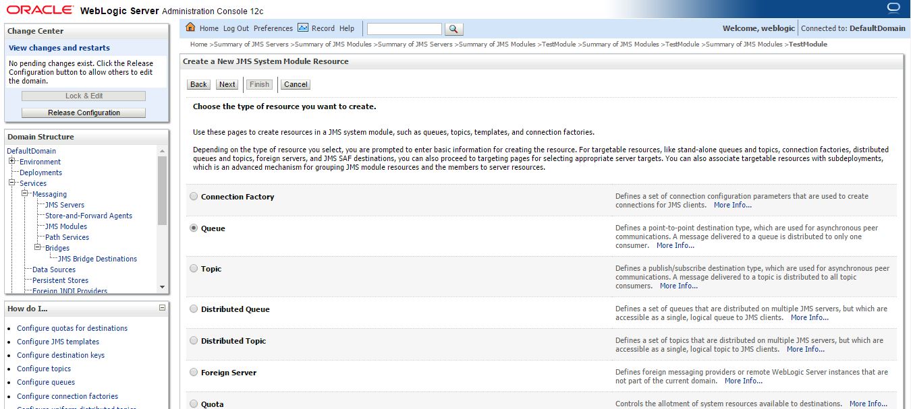
Task: Click the search magnifier button
Action: tap(454, 29)
